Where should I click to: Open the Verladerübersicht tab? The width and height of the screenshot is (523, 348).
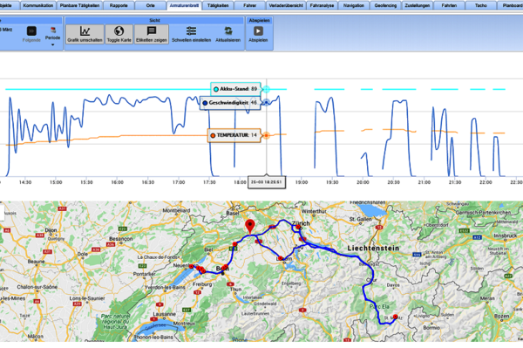286,5
